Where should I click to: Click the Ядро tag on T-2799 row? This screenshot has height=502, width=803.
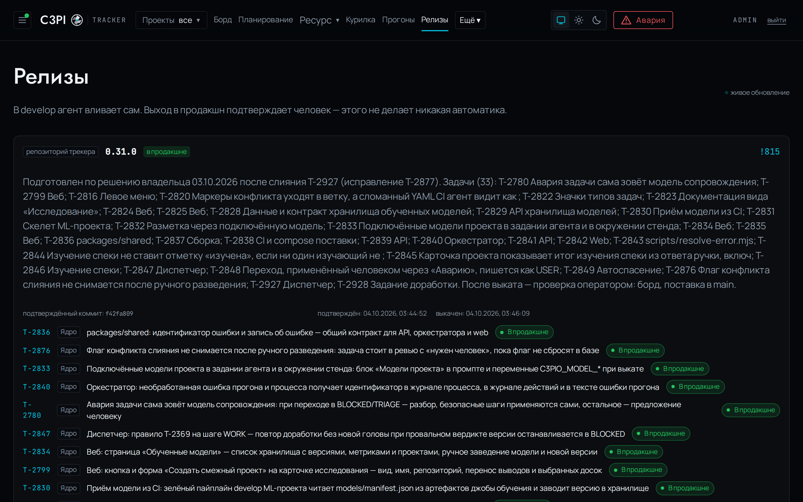(x=69, y=470)
